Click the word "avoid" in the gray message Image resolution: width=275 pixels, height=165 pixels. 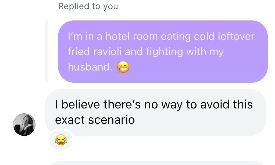tap(215, 104)
